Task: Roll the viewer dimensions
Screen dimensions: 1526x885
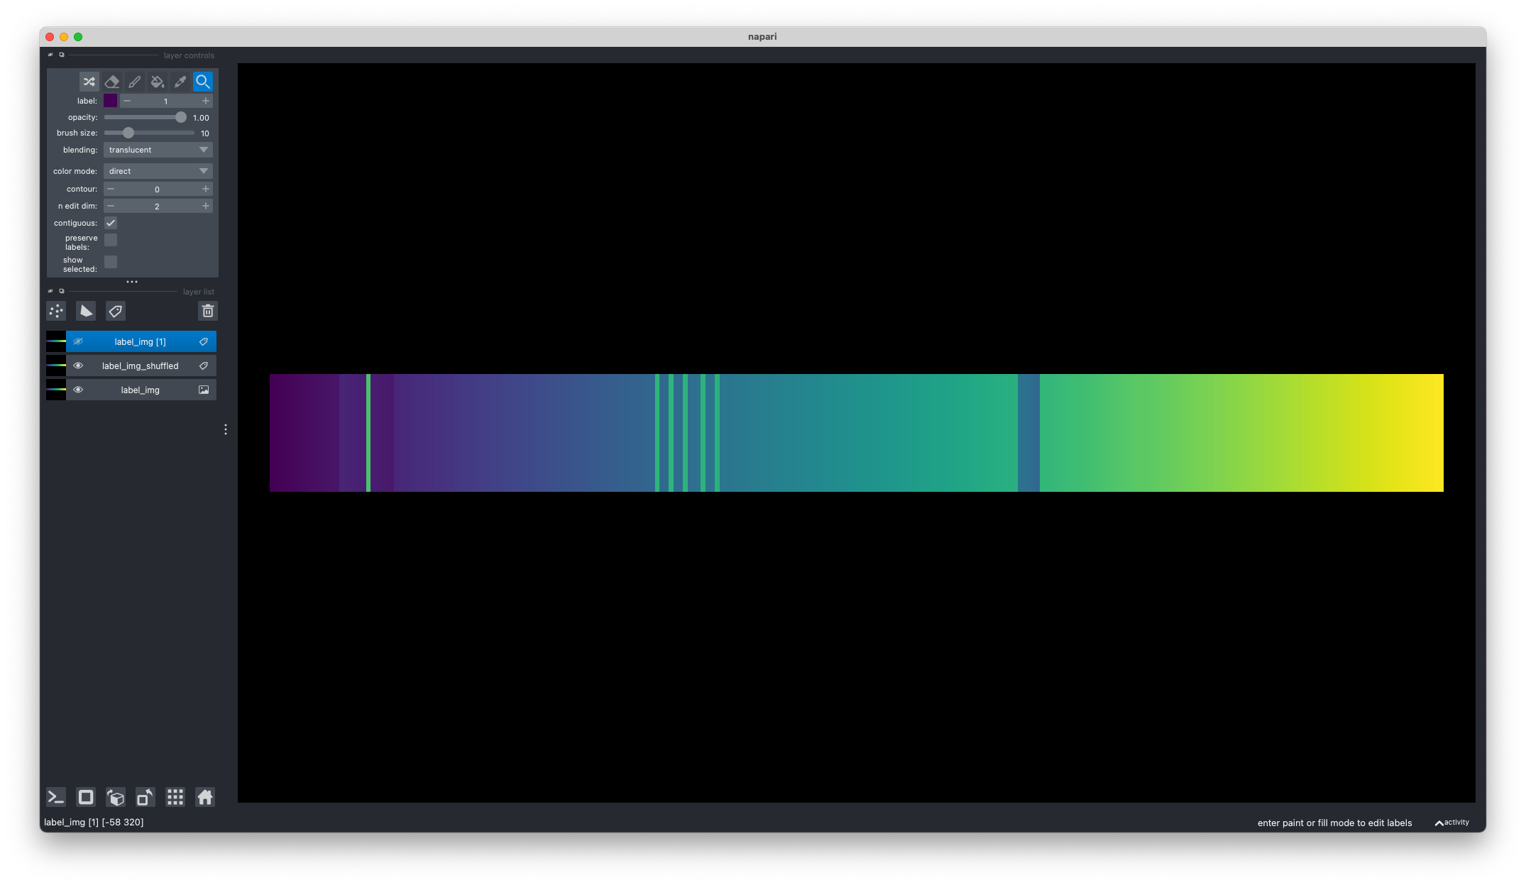Action: [116, 797]
